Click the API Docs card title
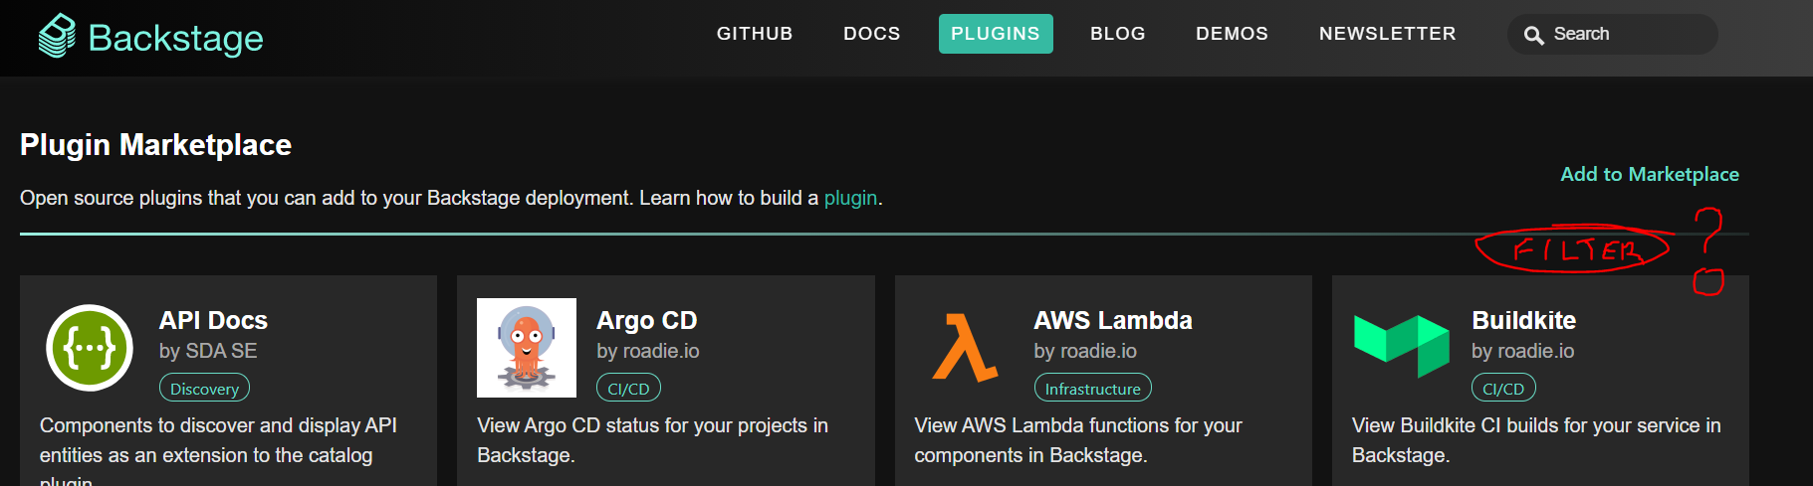 coord(213,320)
